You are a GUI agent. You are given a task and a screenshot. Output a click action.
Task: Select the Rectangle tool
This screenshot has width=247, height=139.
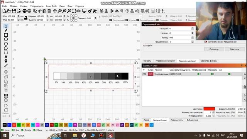pyautogui.click(x=6, y=35)
